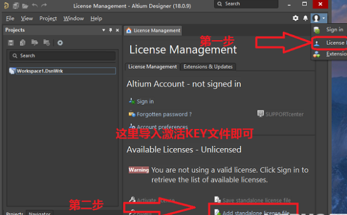Screen dimensions: 347x215
Task: Open a document with the folder icon
Action: pyautogui.click(x=25, y=6)
